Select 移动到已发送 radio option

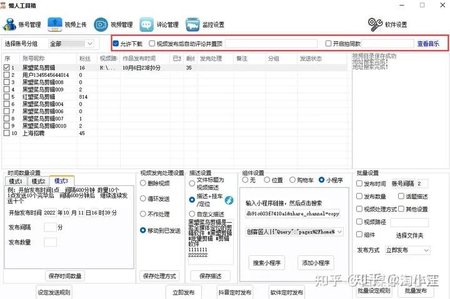(x=143, y=230)
